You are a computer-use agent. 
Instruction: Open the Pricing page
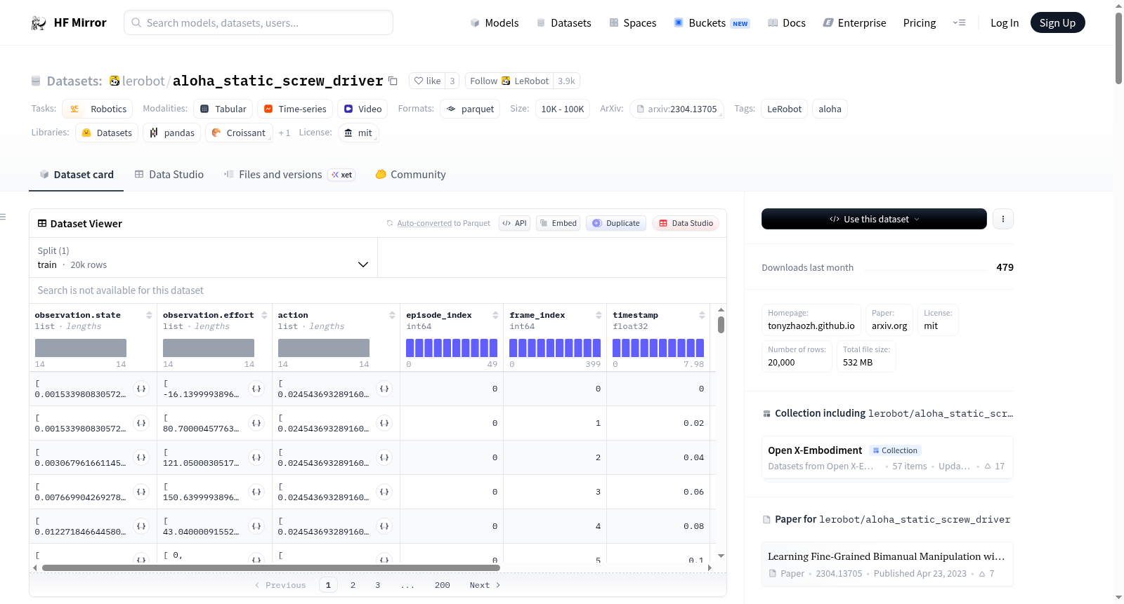[x=920, y=23]
